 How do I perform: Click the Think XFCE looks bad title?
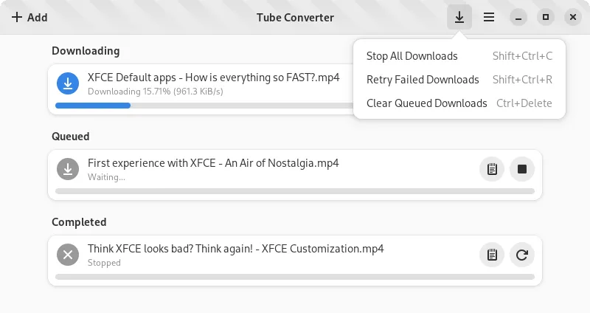[x=235, y=249]
